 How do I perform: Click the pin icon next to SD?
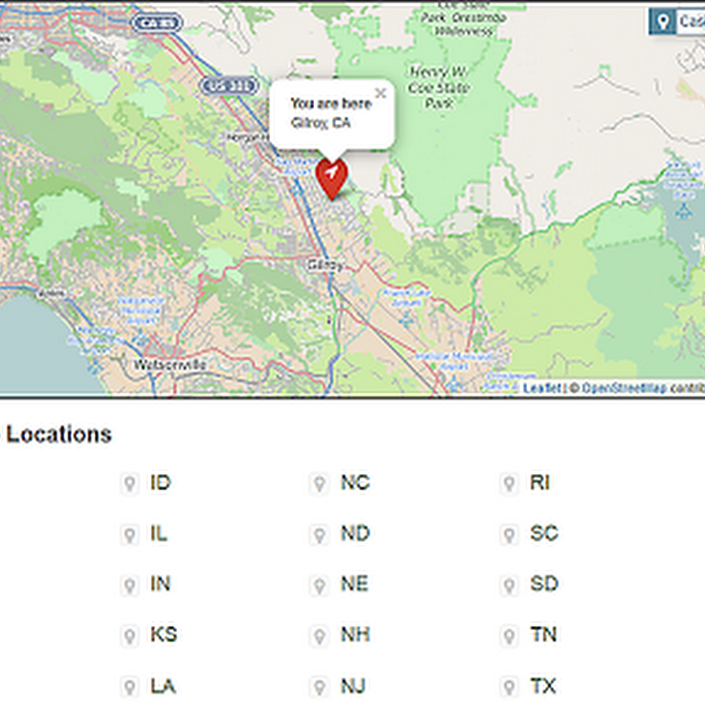[509, 585]
